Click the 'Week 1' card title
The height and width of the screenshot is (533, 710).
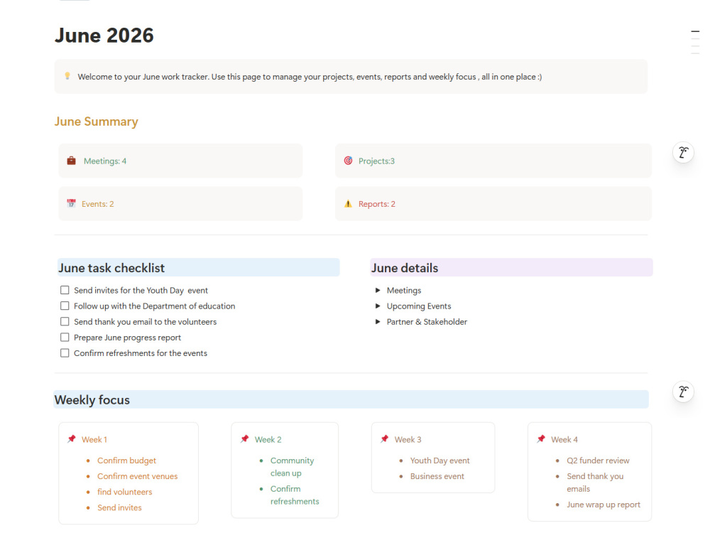94,440
